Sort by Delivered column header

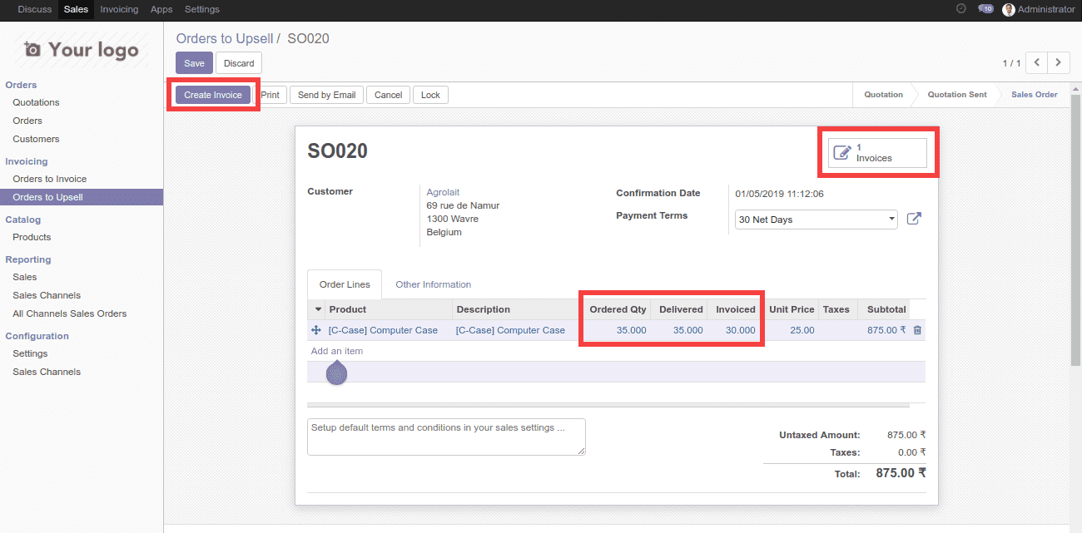tap(679, 309)
